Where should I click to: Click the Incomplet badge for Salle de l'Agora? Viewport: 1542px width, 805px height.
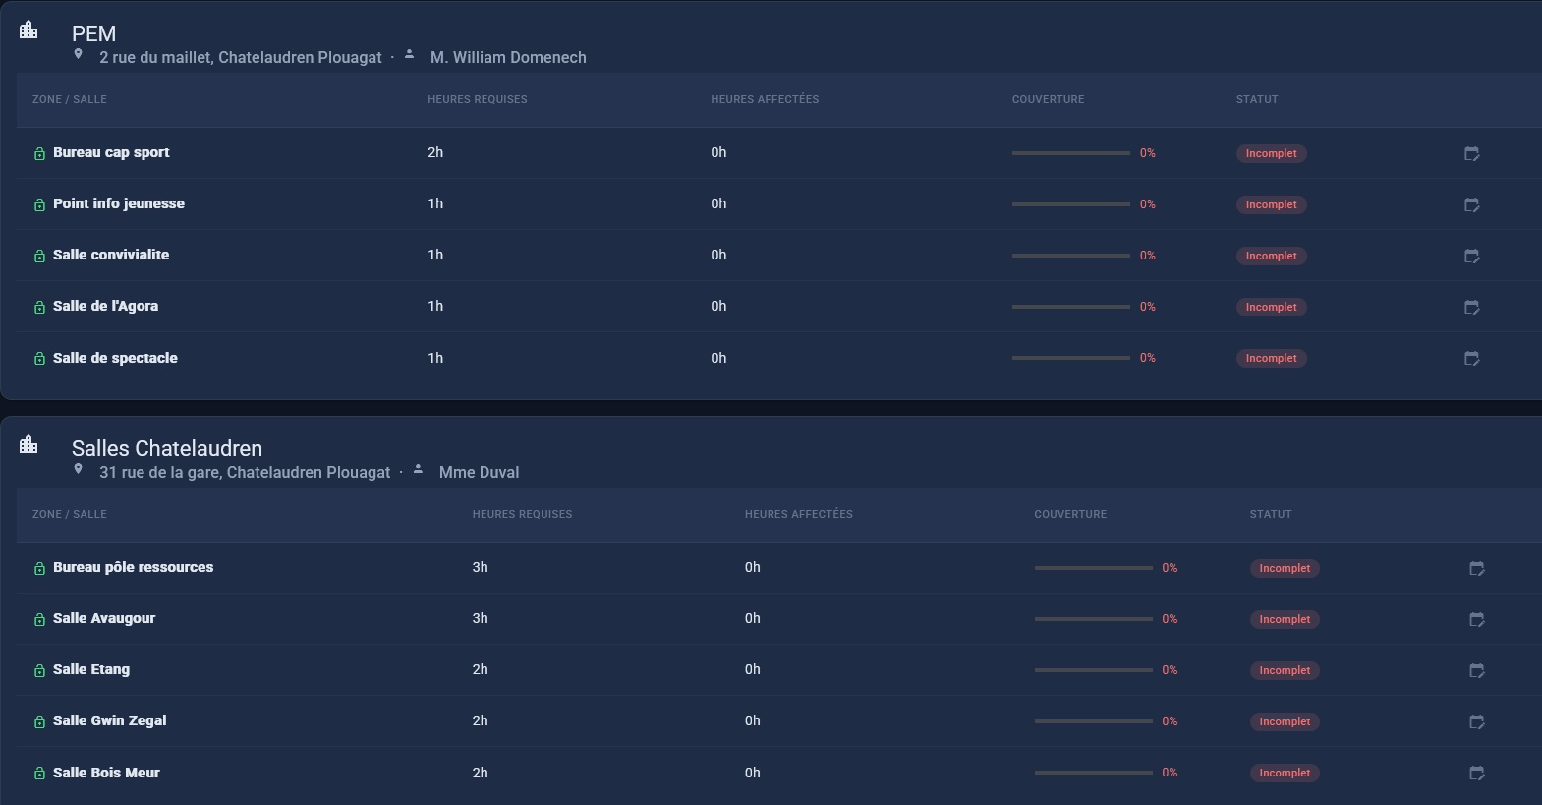pos(1272,307)
